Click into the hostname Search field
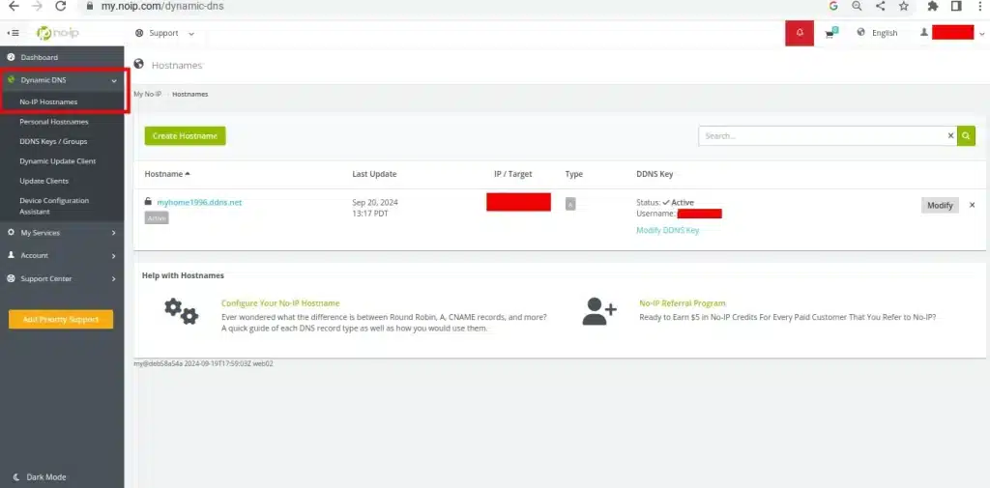This screenshot has width=990, height=488. coord(822,136)
